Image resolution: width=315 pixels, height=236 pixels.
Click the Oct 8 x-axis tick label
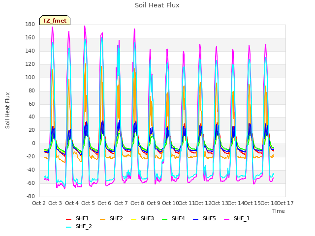pyautogui.click(x=137, y=203)
